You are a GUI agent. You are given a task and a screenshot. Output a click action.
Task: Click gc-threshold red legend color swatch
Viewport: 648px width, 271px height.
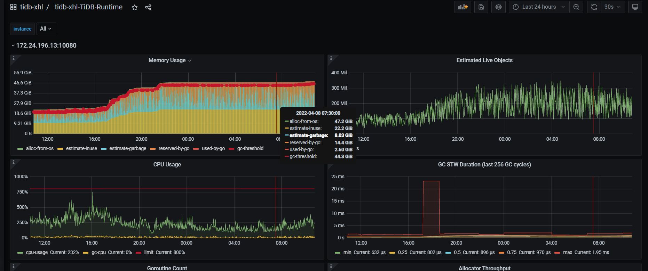231,149
